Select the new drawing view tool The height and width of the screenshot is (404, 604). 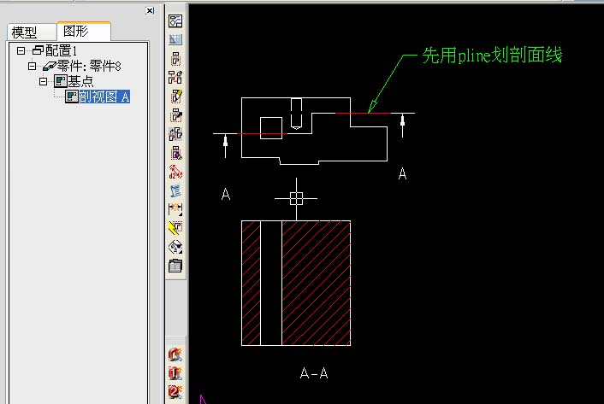(175, 58)
